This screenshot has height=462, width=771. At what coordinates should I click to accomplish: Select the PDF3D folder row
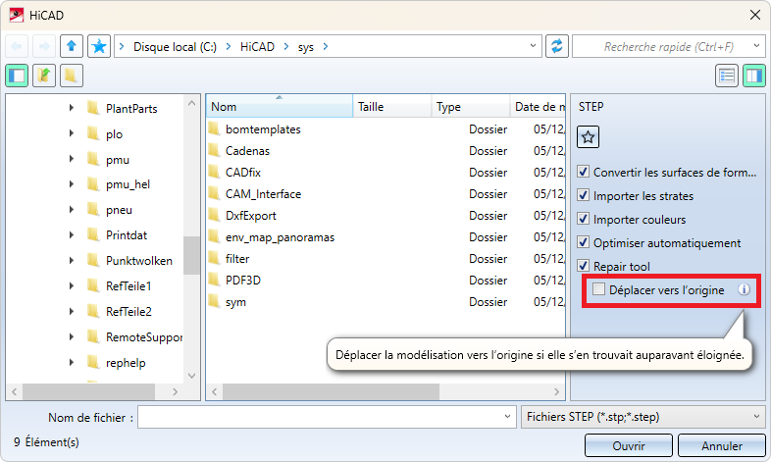[x=385, y=281]
